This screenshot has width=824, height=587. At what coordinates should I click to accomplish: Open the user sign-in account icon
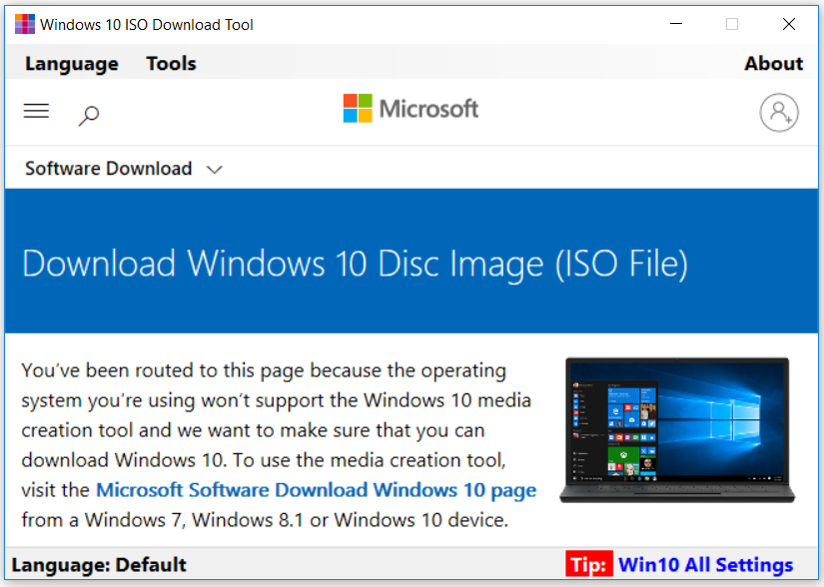pyautogui.click(x=779, y=113)
